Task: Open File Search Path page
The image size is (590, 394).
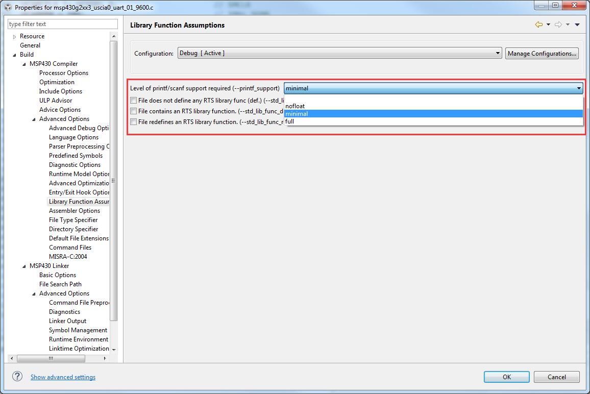Action: pos(60,284)
